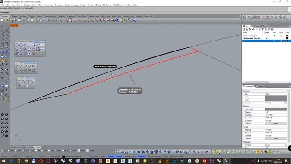The height and width of the screenshot is (164, 291).
Task: Click the first circle tool in Circle palette
Action: [x=17, y=66]
